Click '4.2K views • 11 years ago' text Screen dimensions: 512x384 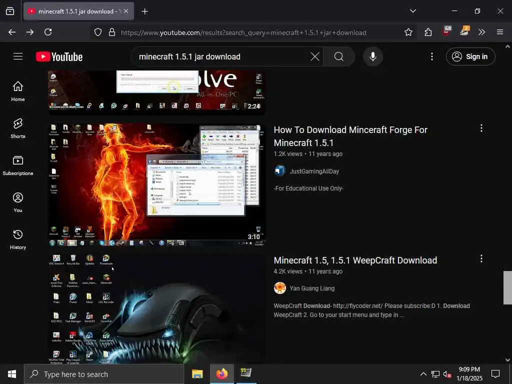(x=308, y=271)
